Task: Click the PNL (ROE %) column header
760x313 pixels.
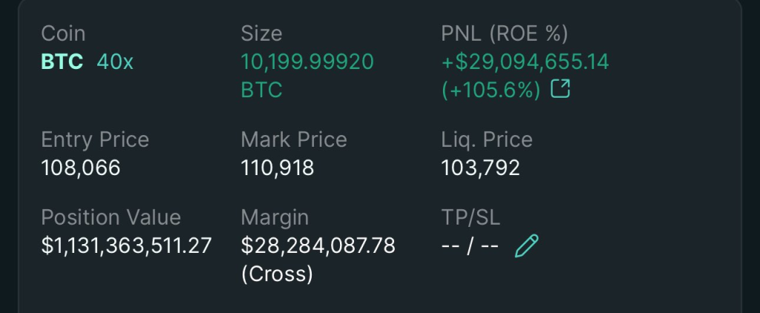Action: 504,34
